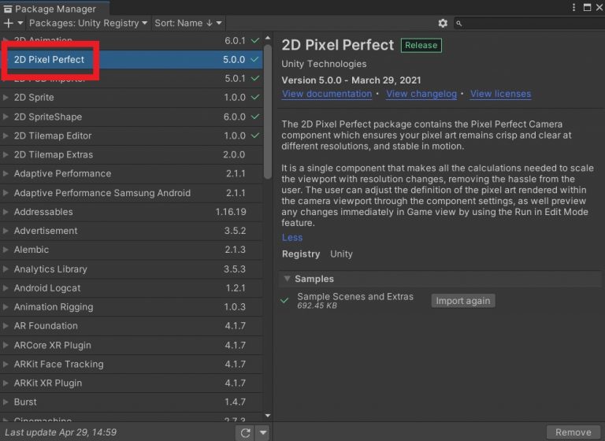Expand the Burst row arrow
Viewport: 605px width, 441px height.
[x=6, y=402]
